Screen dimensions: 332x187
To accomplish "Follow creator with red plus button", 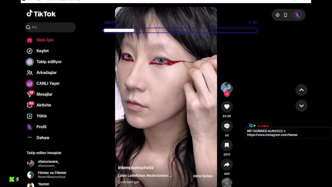I will 227,94.
